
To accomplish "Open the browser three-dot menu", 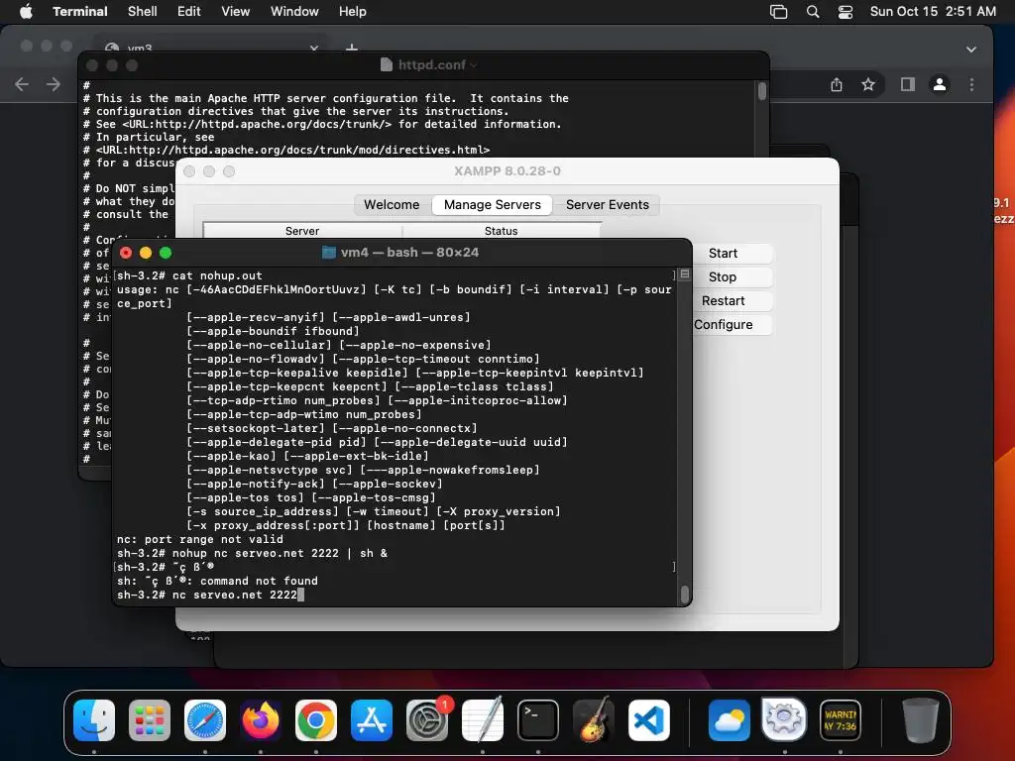I will tap(971, 84).
